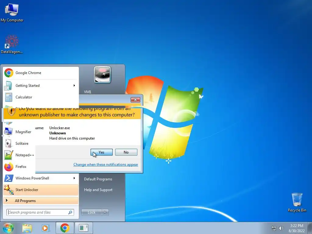Image resolution: width=312 pixels, height=234 pixels.
Task: Launch Google Chrome from Start menu
Action: [x=41, y=73]
